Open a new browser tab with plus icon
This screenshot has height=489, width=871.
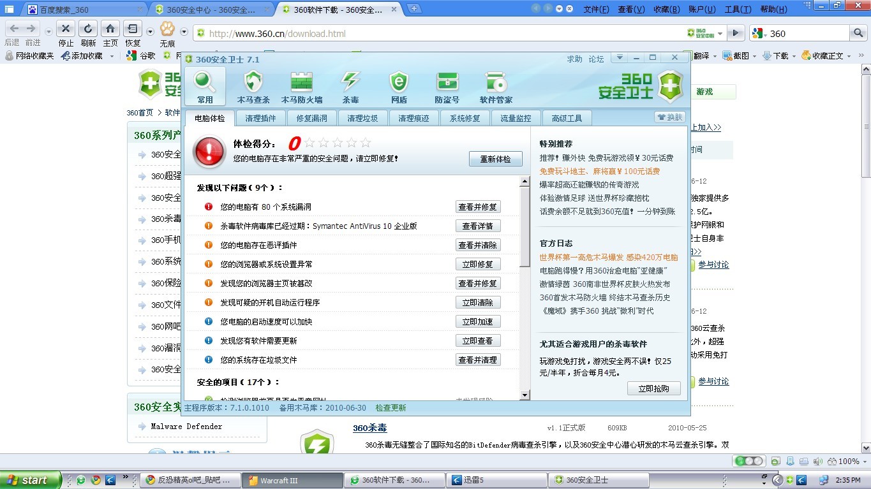(415, 8)
